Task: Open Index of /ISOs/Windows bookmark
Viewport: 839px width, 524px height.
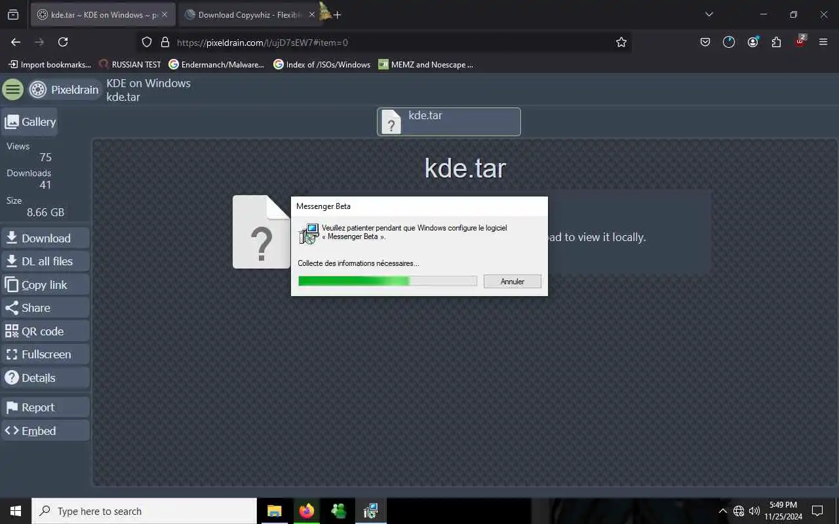Action: pos(322,64)
